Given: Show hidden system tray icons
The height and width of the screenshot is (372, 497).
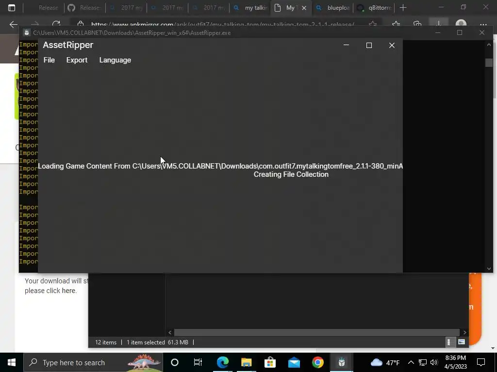Looking at the screenshot, I should (x=411, y=362).
